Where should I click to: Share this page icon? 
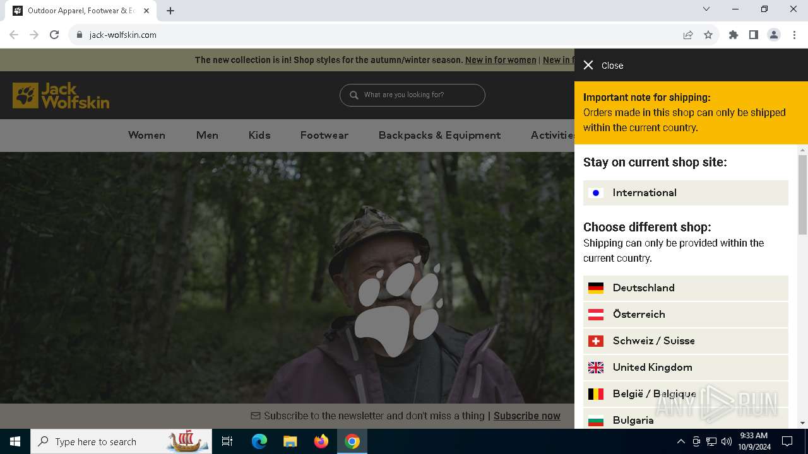coord(688,35)
